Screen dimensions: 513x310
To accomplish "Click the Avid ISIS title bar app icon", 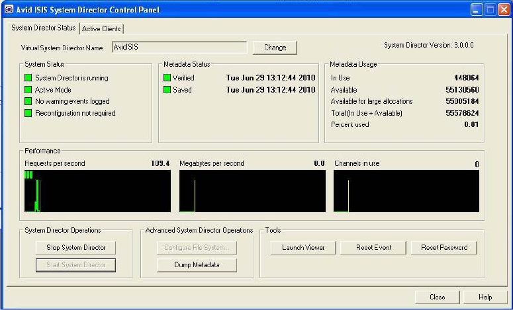I will pyautogui.click(x=9, y=9).
